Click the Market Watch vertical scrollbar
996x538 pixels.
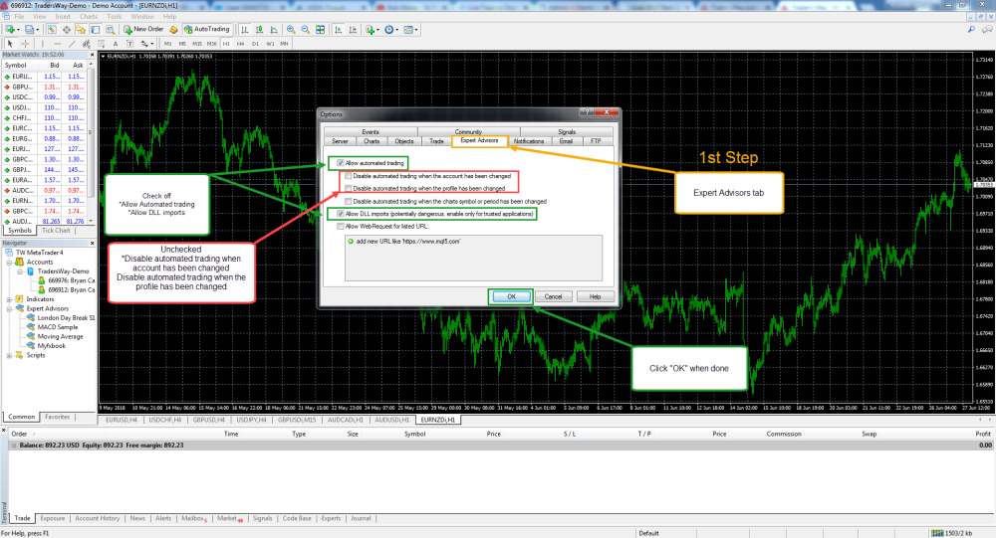(92, 140)
